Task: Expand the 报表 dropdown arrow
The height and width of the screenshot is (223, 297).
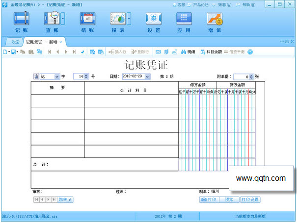Action: 129,19
